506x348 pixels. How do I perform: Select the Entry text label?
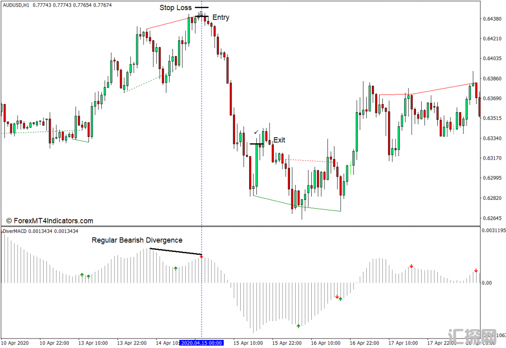pos(220,18)
